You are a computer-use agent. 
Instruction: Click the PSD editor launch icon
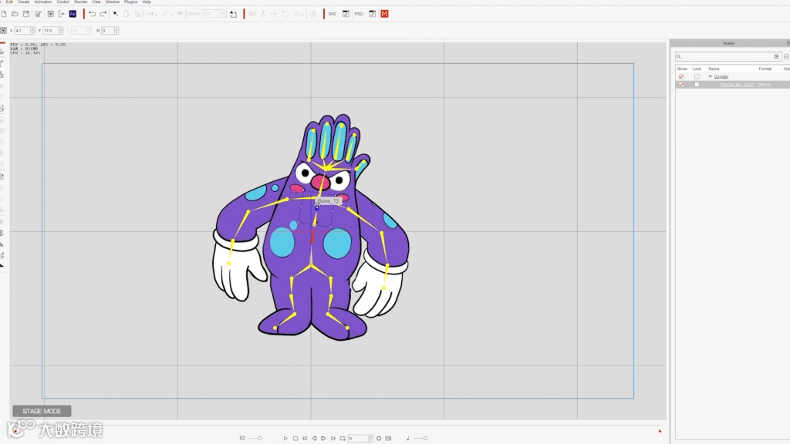coord(372,14)
